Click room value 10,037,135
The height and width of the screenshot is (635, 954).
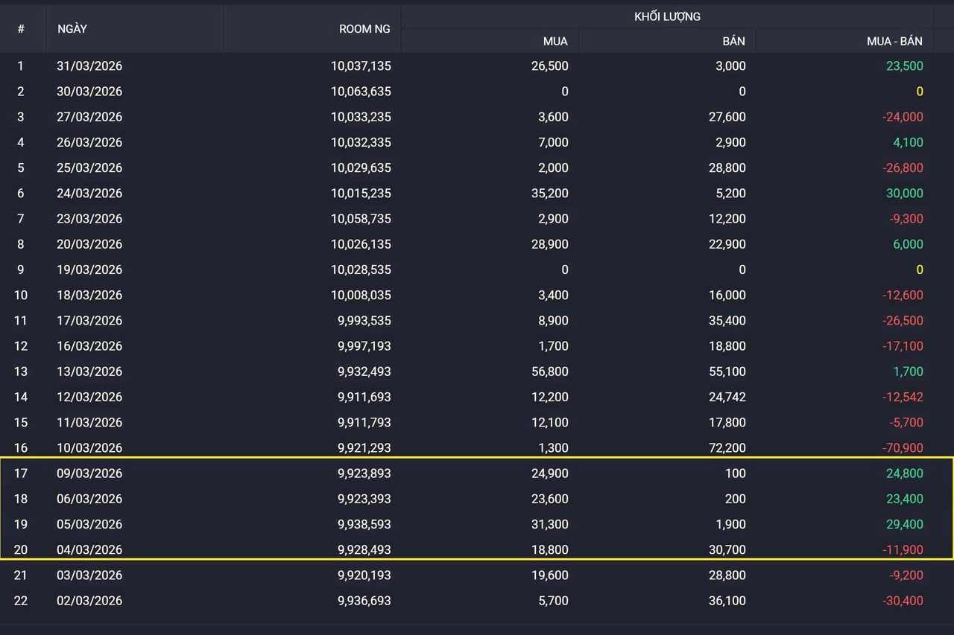(361, 66)
